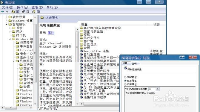Select the 未配置 radio button
The height and width of the screenshot is (112, 200).
pos(125,77)
